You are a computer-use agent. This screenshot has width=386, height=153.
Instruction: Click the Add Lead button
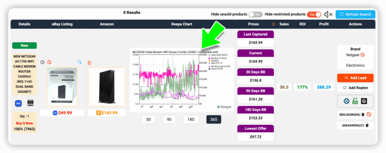pos(355,78)
